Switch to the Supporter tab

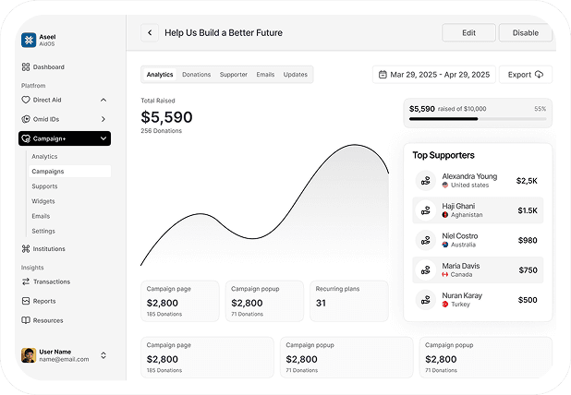[233, 75]
